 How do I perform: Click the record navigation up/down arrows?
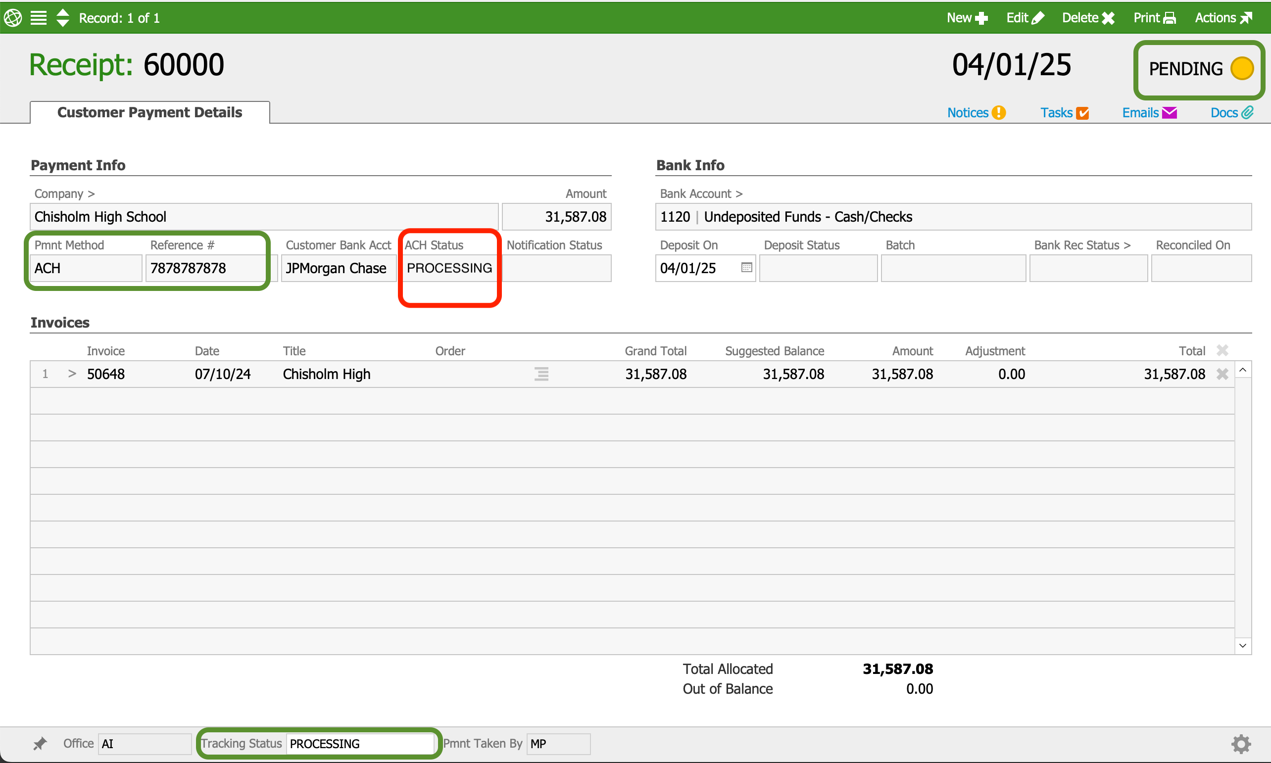[63, 17]
